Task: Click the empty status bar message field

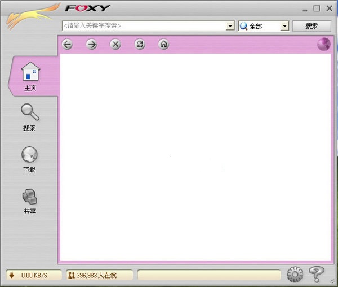Action: 209,275
